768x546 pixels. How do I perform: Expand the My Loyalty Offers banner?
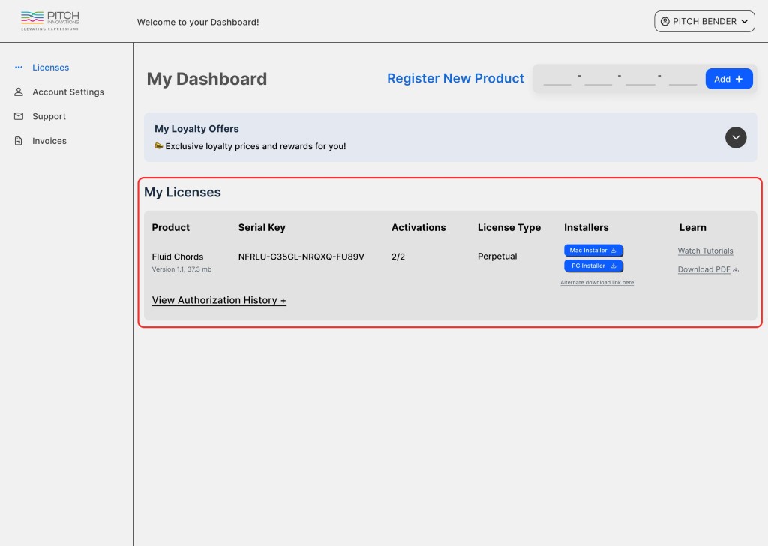point(736,137)
